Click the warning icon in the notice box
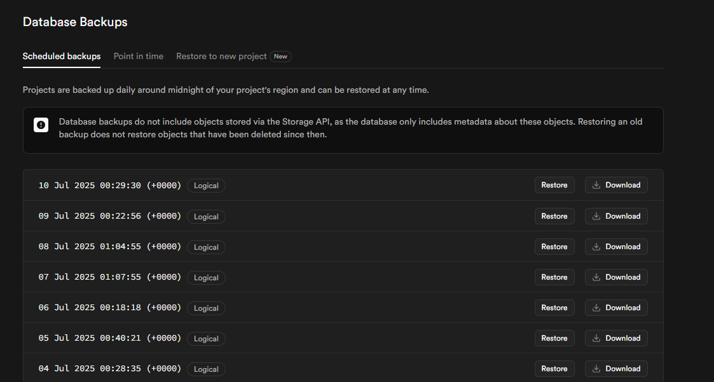Viewport: 714px width, 382px height. click(41, 125)
